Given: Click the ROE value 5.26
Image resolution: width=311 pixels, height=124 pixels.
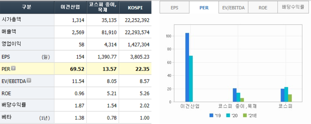Looking at the screenshot, I should point(145,93).
